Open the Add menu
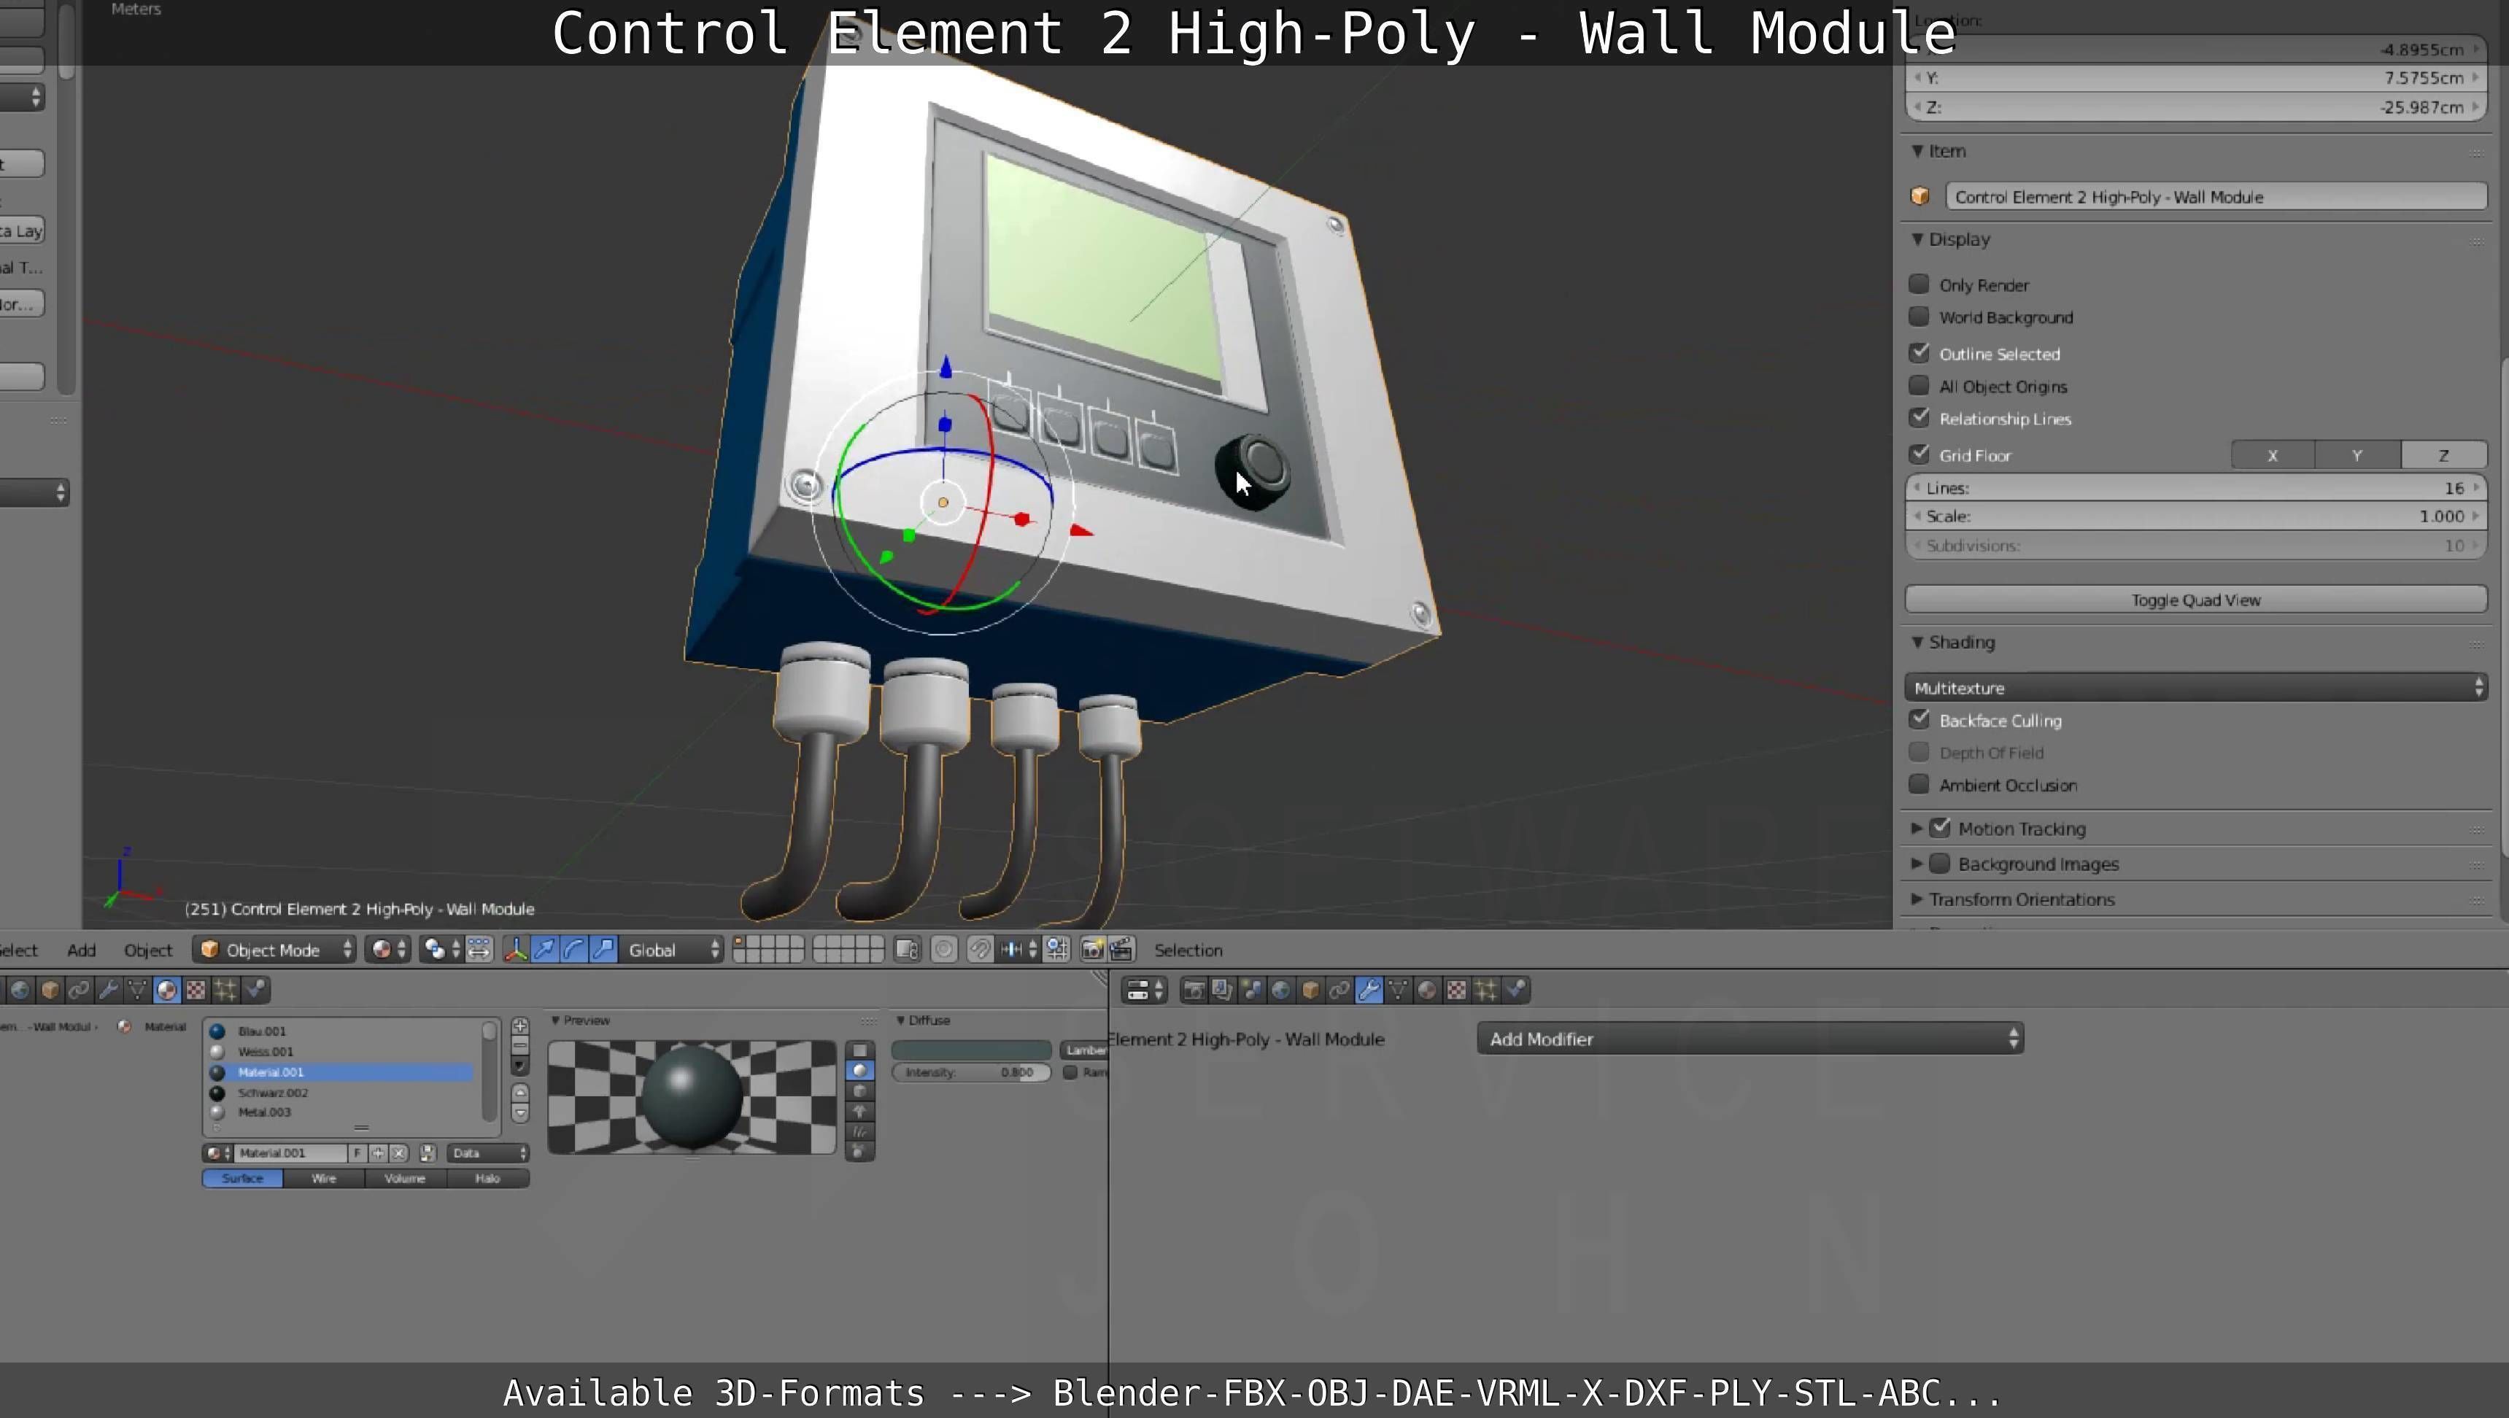 (x=82, y=950)
